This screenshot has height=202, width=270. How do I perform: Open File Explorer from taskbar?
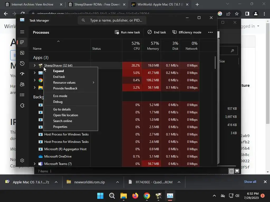click(123, 196)
